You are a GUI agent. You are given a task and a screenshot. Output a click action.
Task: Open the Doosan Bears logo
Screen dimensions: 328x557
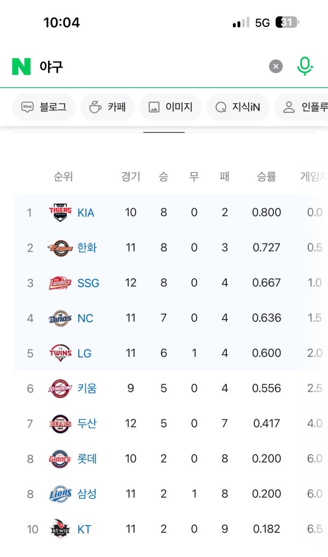(60, 423)
